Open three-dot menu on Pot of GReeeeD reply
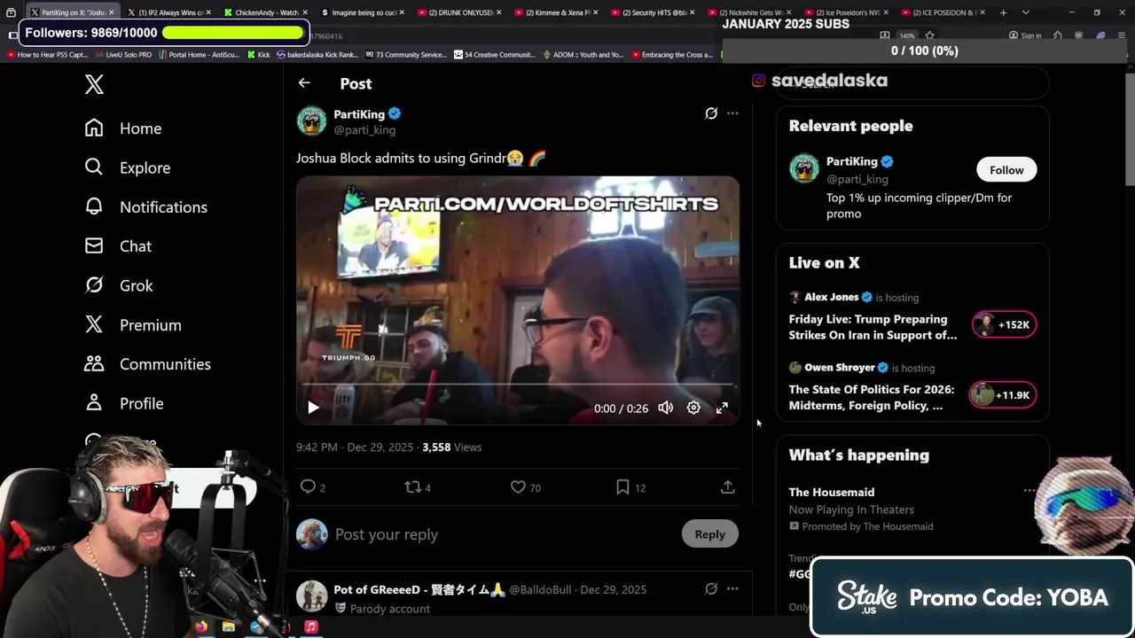The image size is (1135, 638). (732, 588)
